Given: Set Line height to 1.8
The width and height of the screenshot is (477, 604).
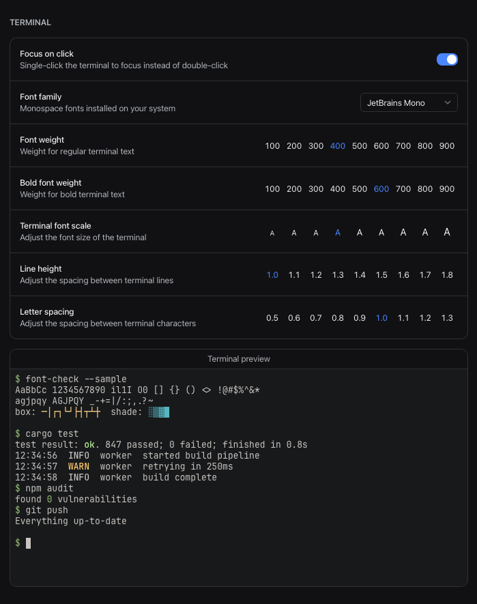Looking at the screenshot, I should (447, 275).
